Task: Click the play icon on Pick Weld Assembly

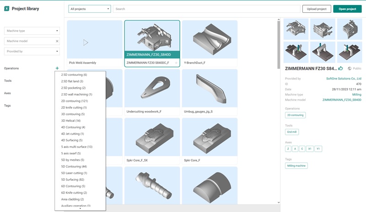Action: [86, 42]
